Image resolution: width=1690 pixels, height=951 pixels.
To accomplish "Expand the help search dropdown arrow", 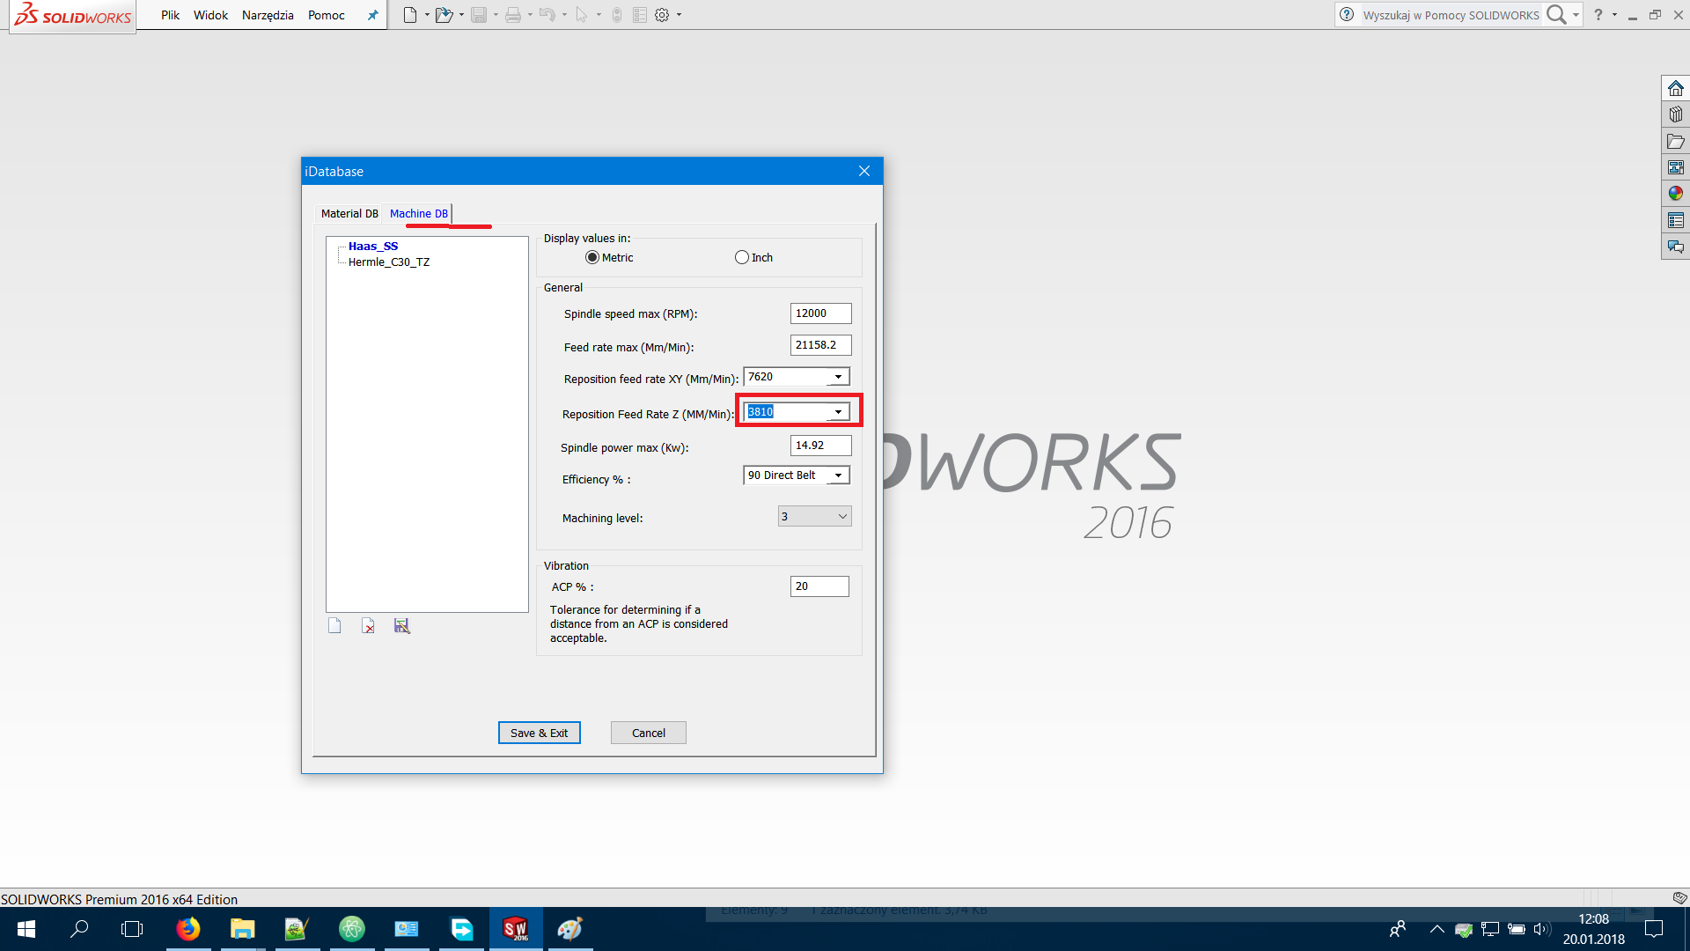I will 1576,15.
